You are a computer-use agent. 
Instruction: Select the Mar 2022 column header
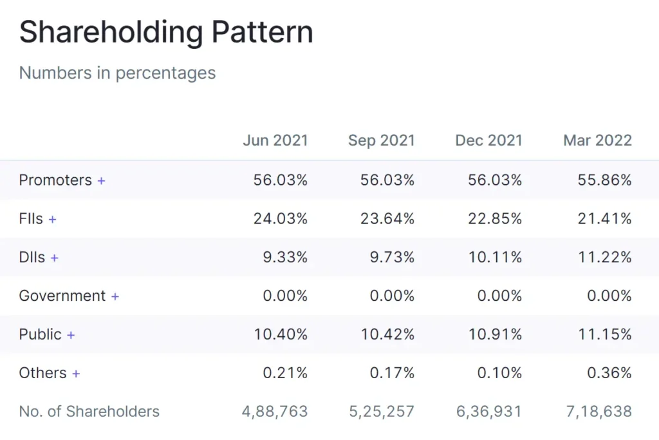click(598, 140)
